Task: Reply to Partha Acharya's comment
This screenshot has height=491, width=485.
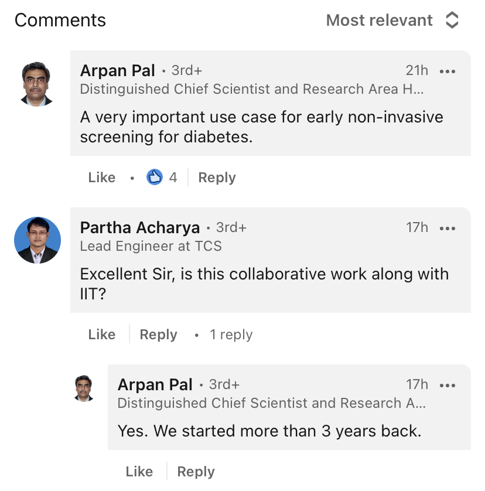Action: point(158,335)
